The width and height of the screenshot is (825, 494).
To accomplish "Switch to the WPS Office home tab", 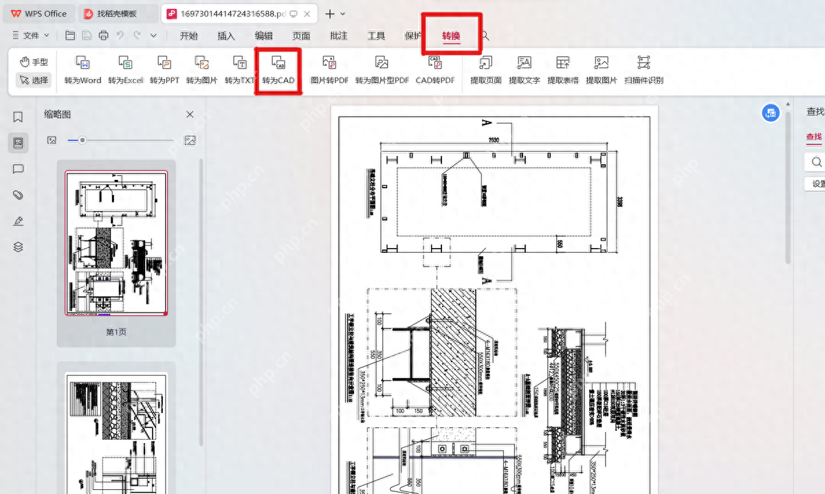I will click(40, 14).
